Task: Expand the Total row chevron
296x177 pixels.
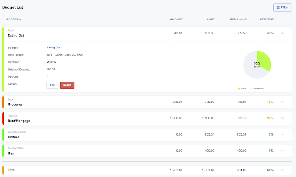Action: pos(283,170)
